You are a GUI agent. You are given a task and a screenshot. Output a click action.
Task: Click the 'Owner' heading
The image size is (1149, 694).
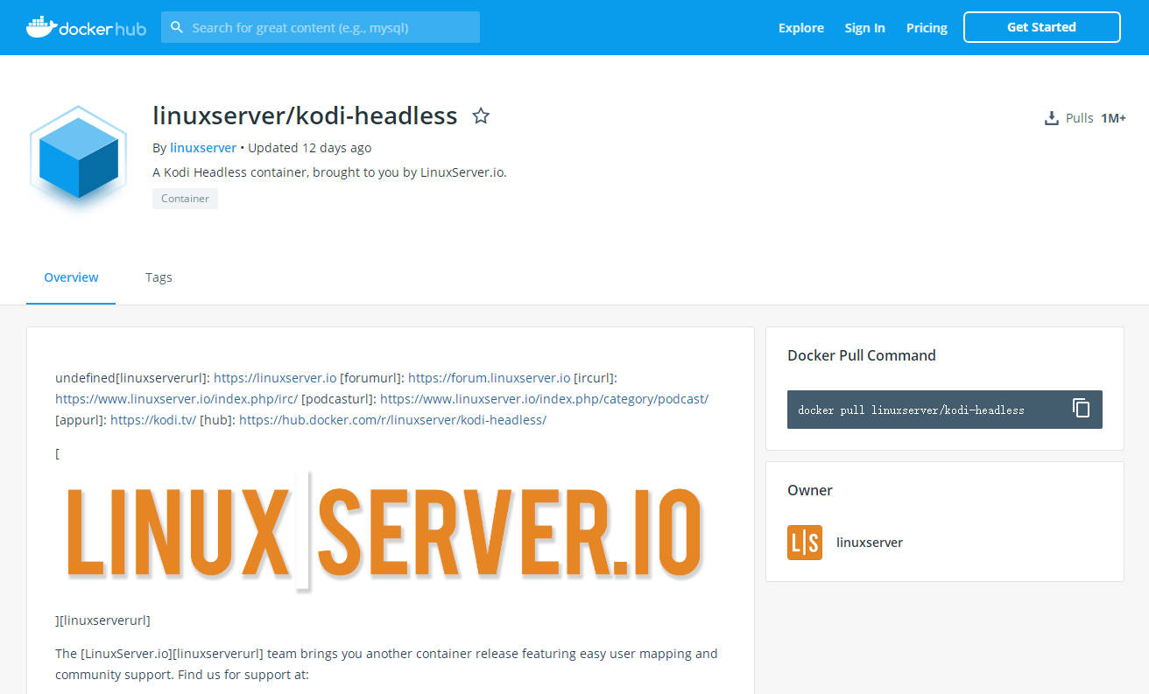click(810, 490)
